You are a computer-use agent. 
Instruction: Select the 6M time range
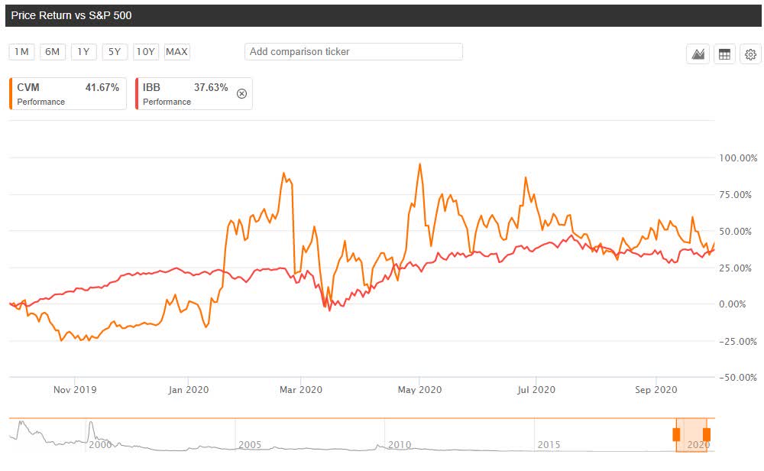52,52
